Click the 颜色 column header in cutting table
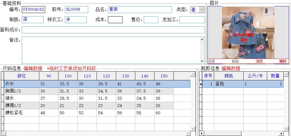 [228, 76]
